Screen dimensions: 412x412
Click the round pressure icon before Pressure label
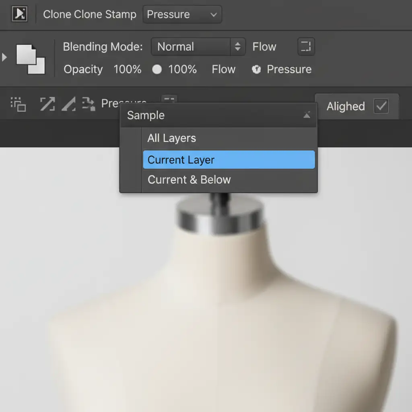(256, 70)
